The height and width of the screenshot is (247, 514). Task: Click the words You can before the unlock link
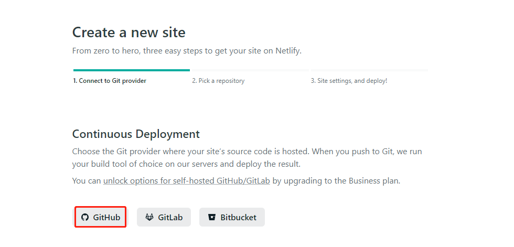point(87,181)
